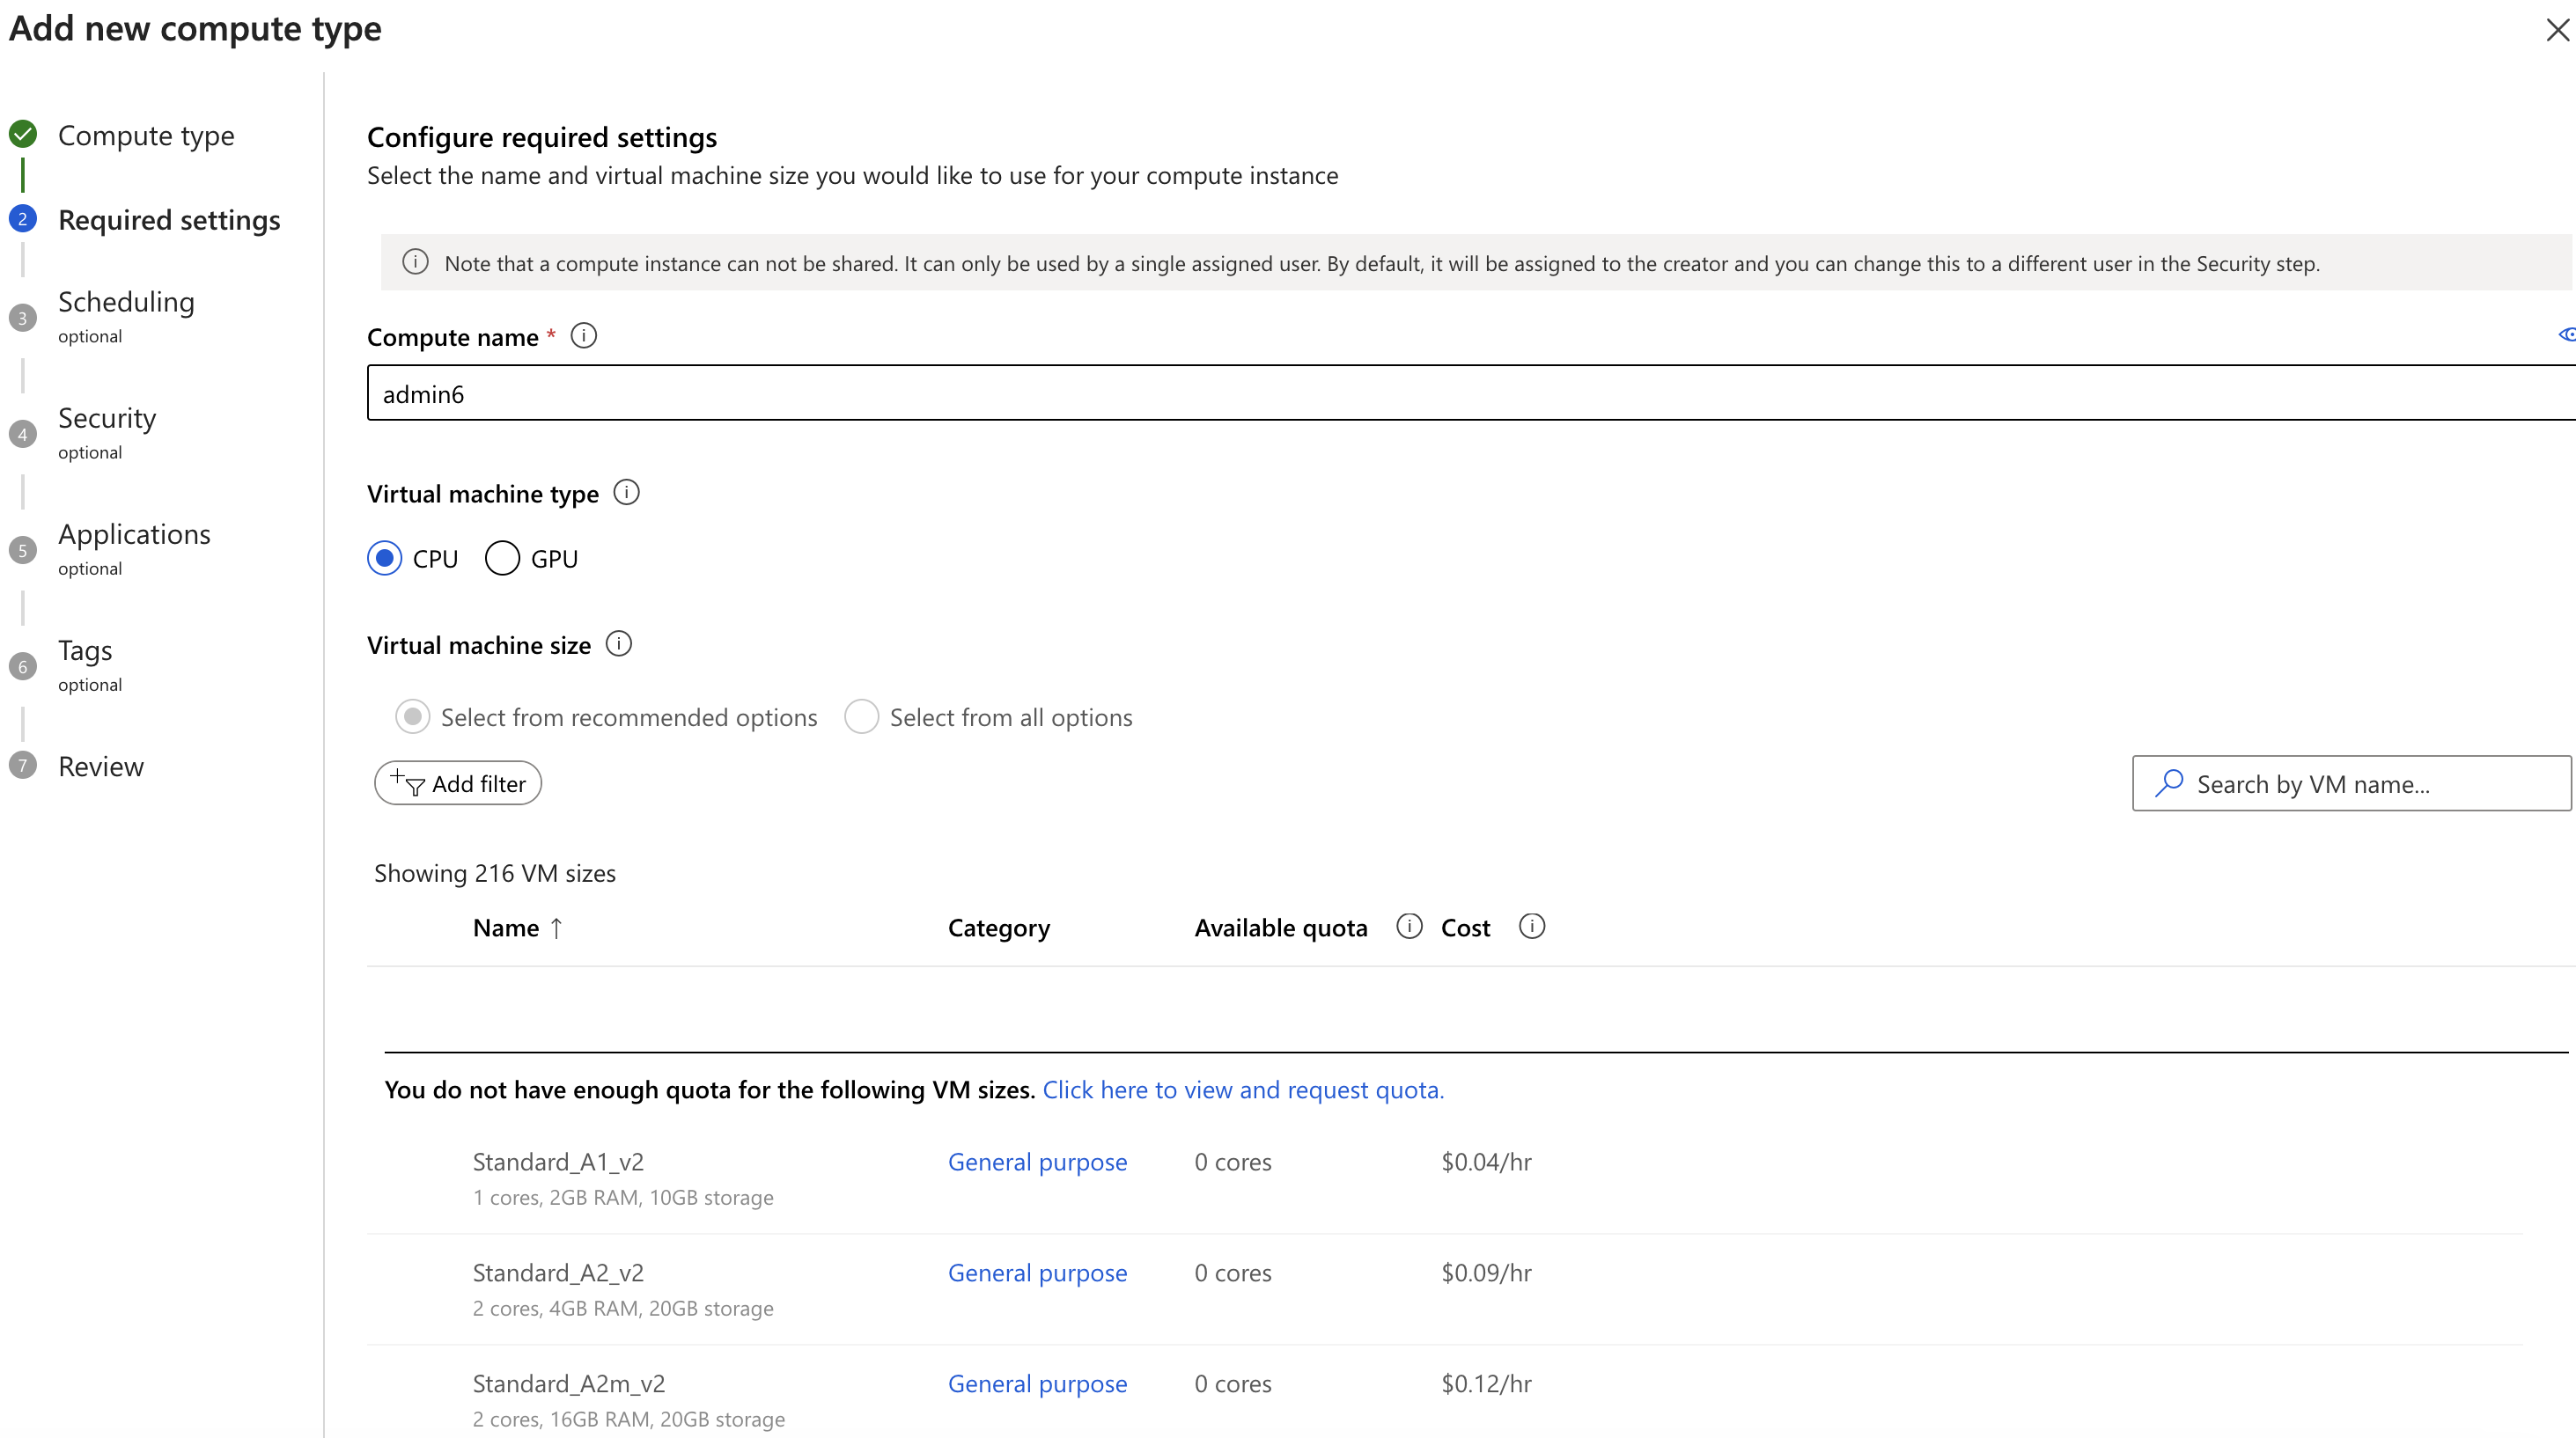Open the Add filter menu

(457, 782)
